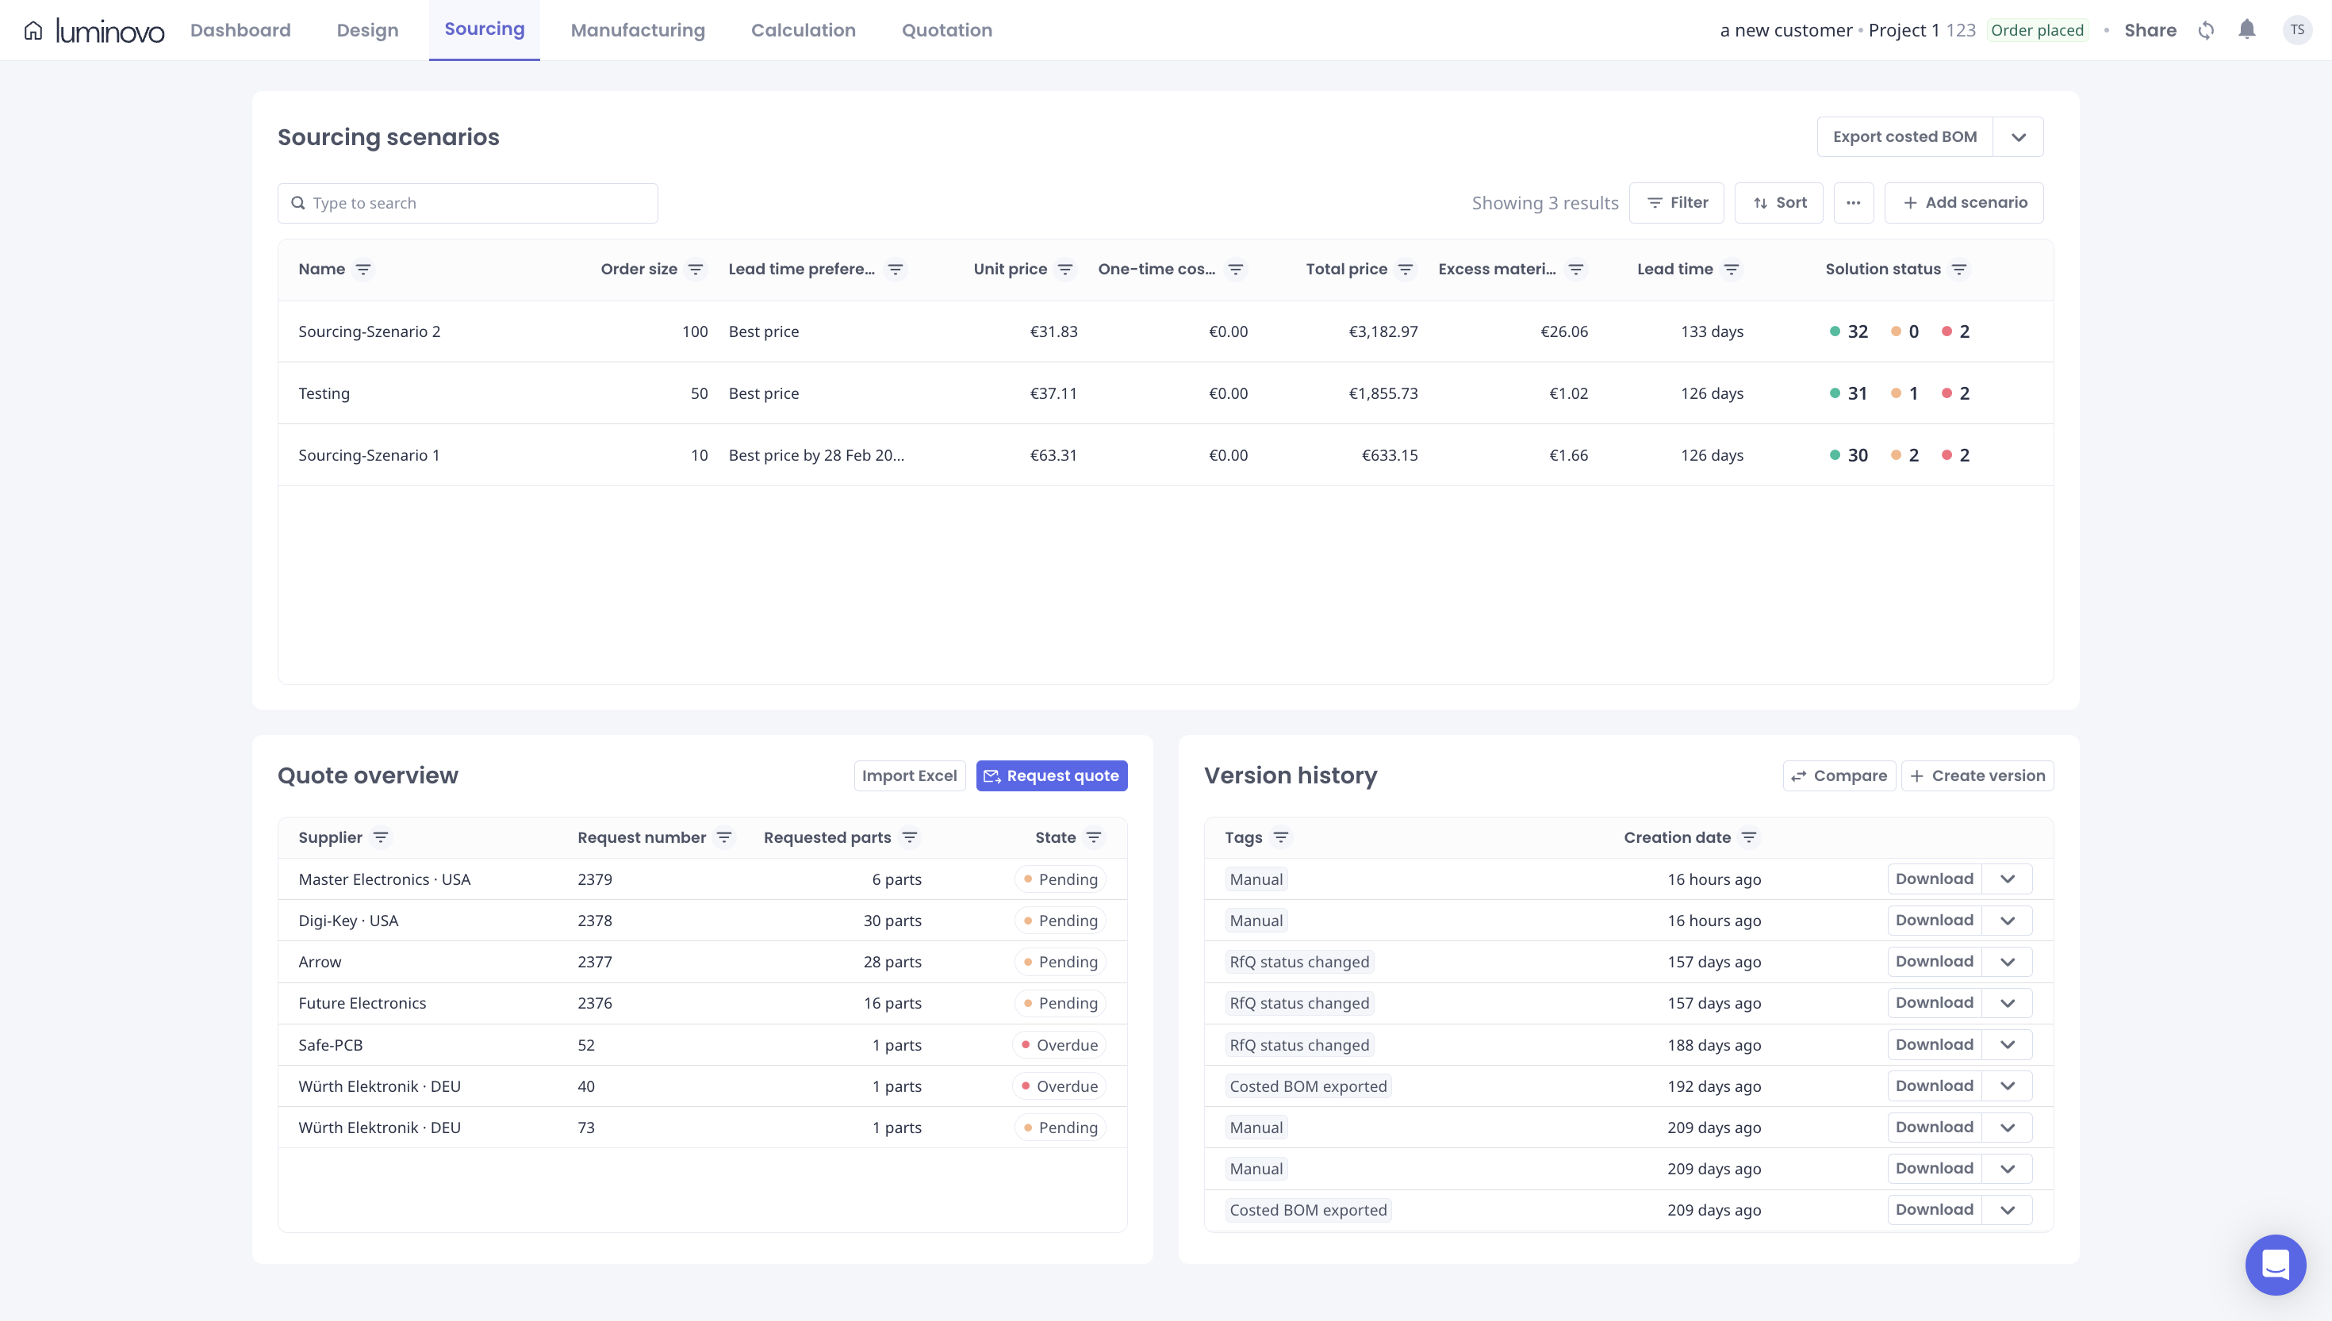2332x1321 pixels.
Task: Switch to the Manufacturing tab
Action: 637,29
